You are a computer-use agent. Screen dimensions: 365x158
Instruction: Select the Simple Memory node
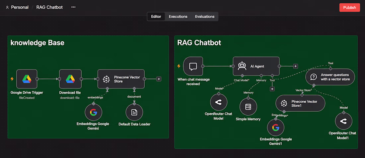pos(248,107)
